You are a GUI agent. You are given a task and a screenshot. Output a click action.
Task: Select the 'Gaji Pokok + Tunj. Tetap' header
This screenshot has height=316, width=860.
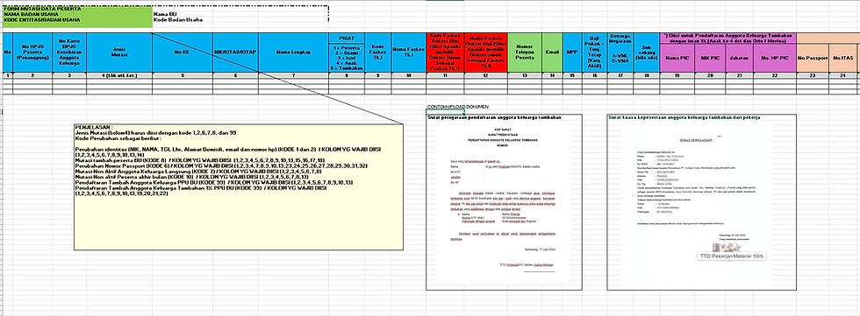(x=595, y=52)
